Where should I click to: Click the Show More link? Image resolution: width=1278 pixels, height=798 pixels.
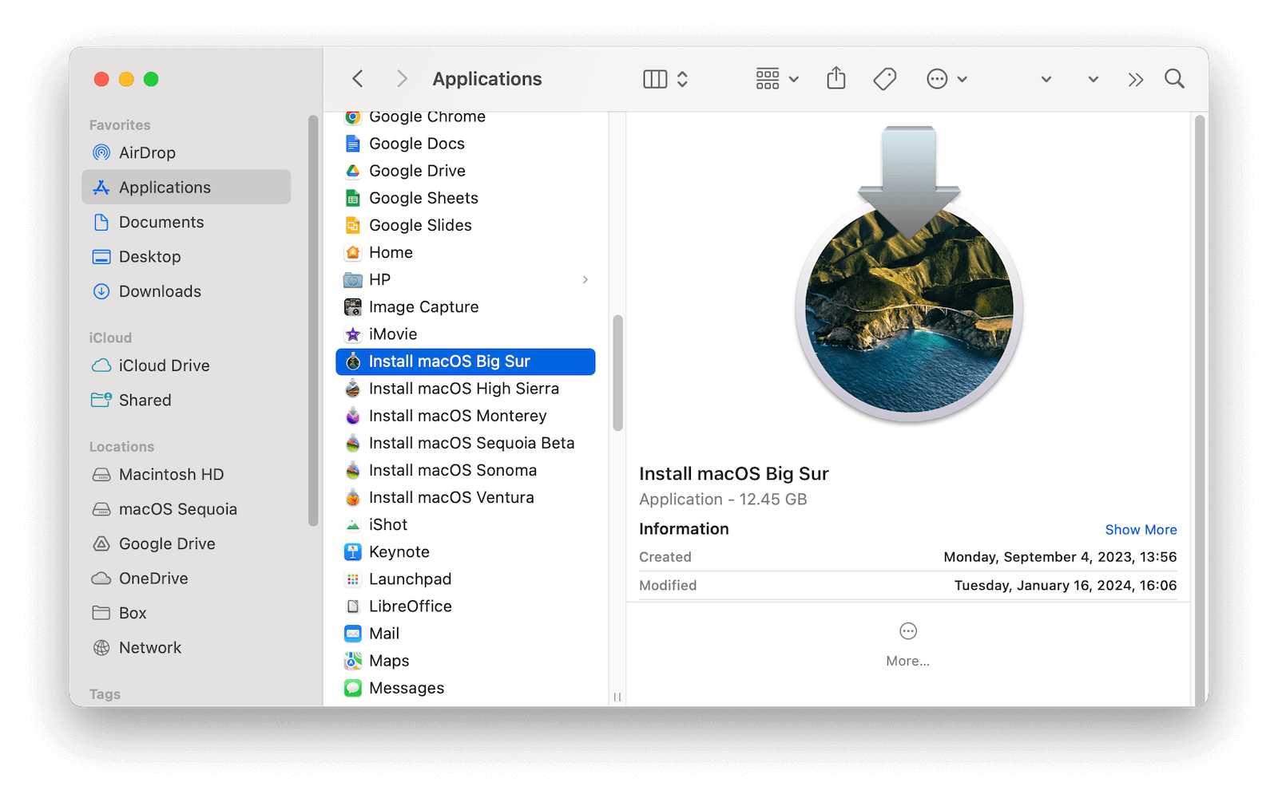click(1141, 530)
